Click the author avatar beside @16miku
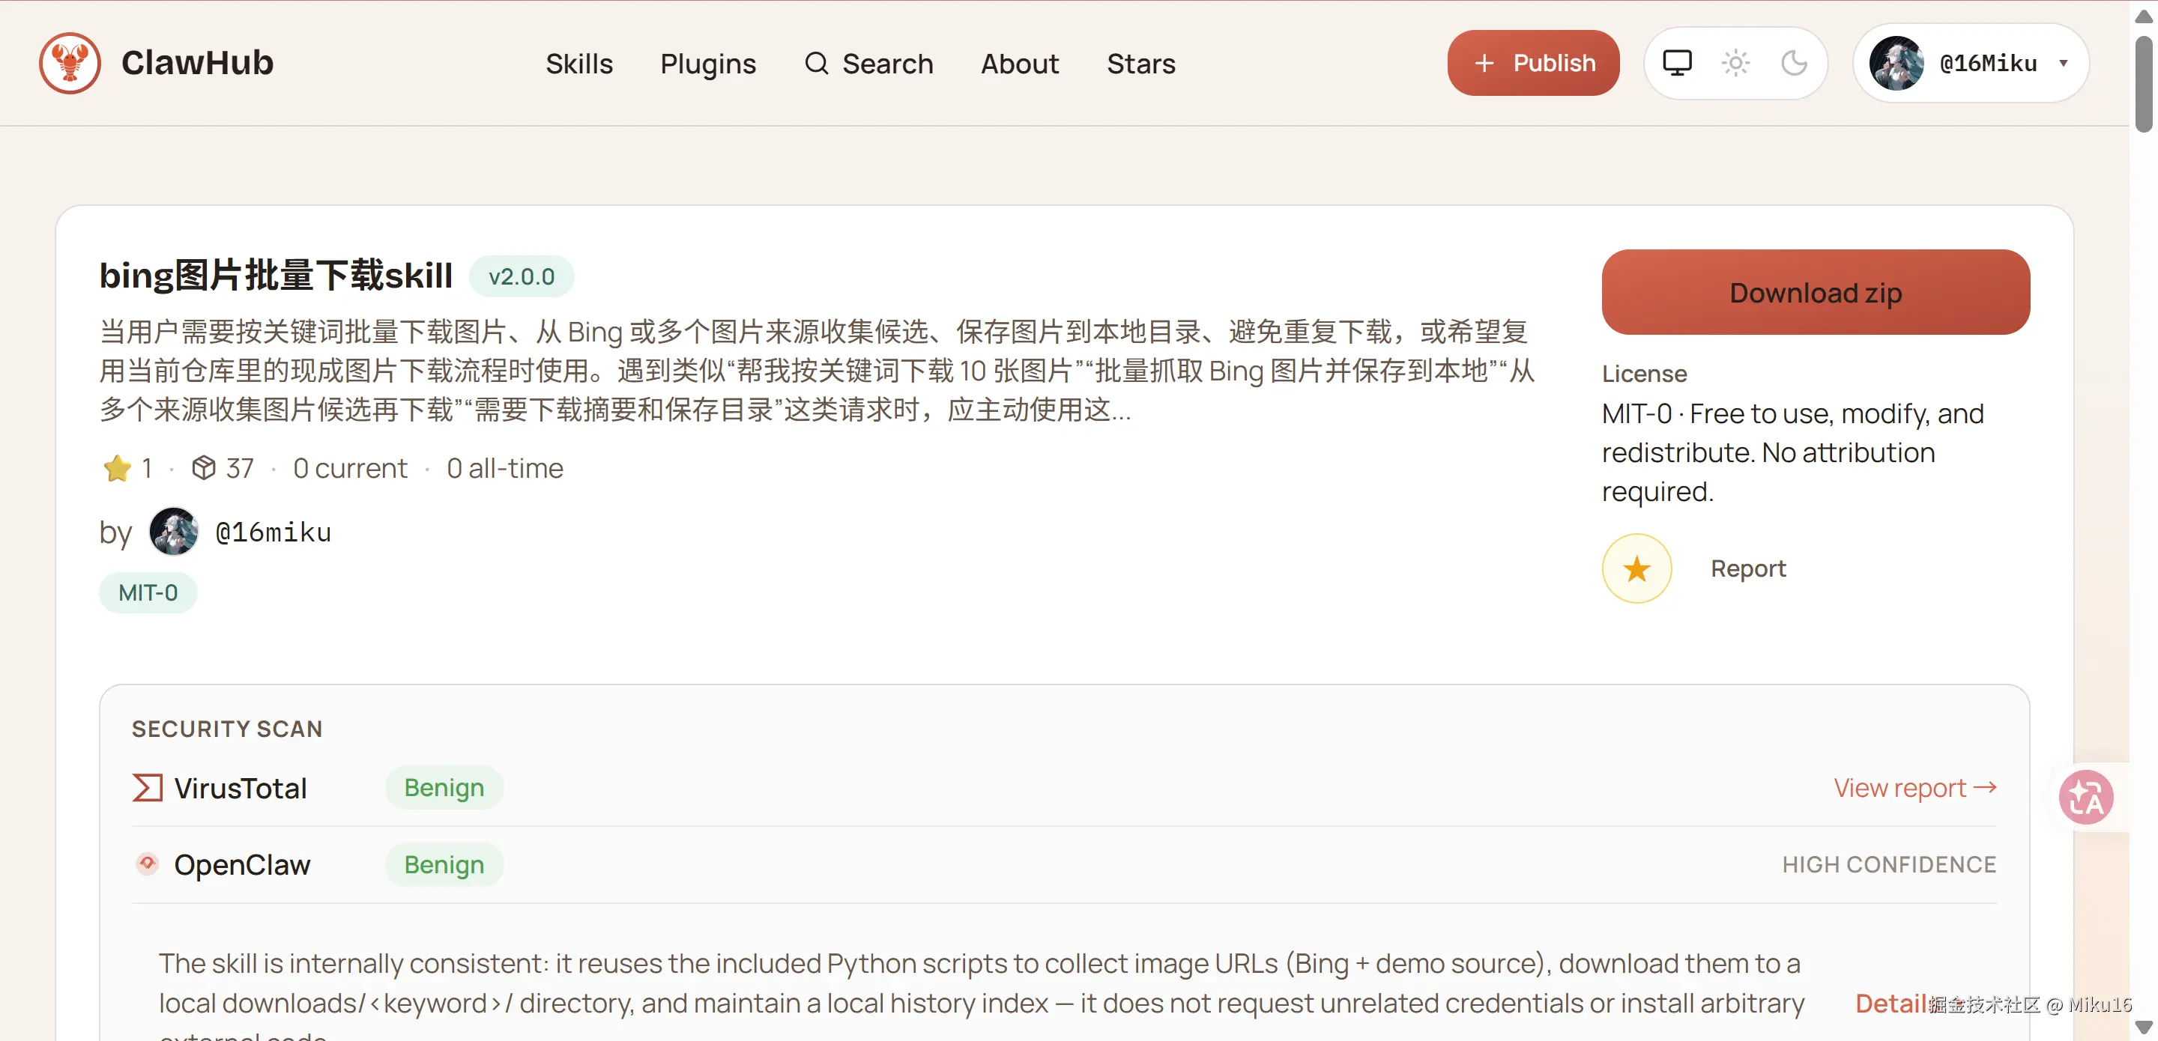 click(173, 532)
